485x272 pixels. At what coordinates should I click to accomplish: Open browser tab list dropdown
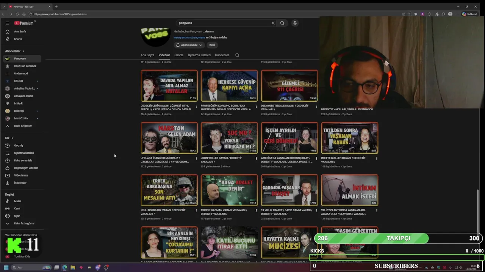(4, 6)
